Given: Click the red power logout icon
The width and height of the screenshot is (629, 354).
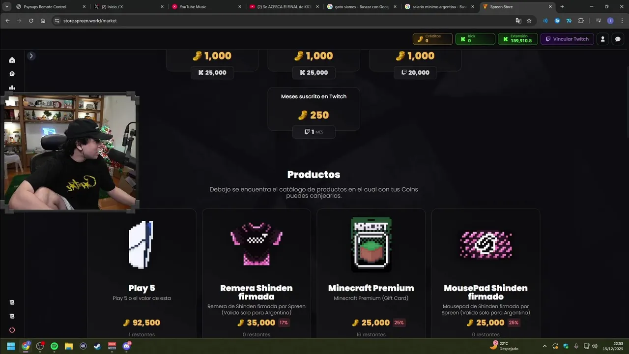Looking at the screenshot, I should [12, 330].
